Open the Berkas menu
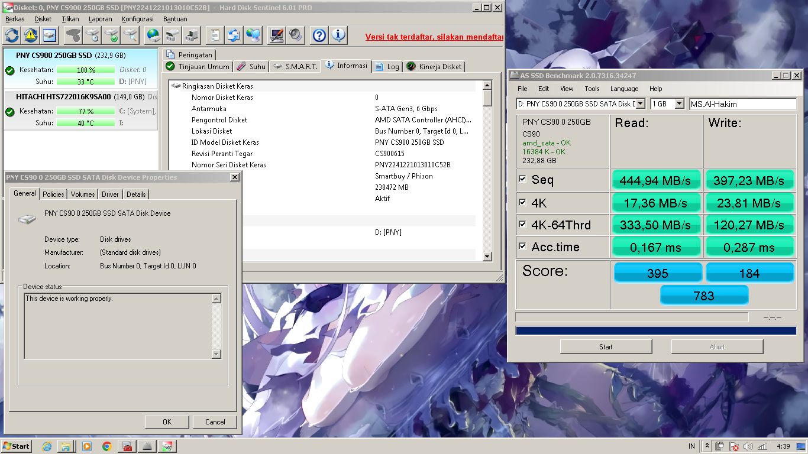 pyautogui.click(x=15, y=19)
